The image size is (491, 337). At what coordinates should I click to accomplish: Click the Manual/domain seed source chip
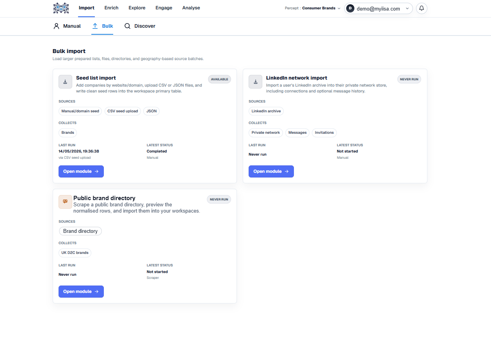tap(80, 111)
